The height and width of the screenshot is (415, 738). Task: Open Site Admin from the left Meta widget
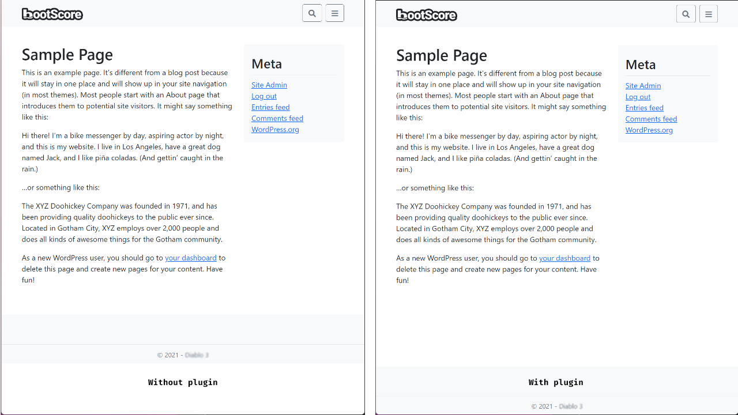pyautogui.click(x=269, y=85)
